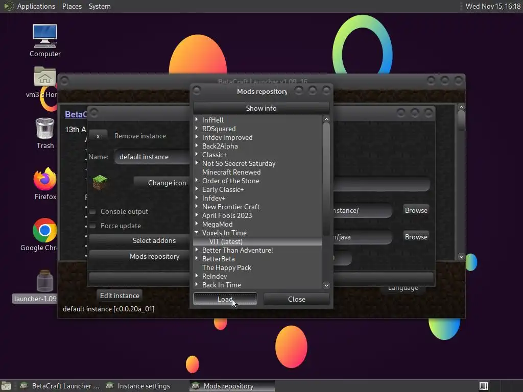
Task: Click the mods list scroll down arrow
Action: click(326, 285)
